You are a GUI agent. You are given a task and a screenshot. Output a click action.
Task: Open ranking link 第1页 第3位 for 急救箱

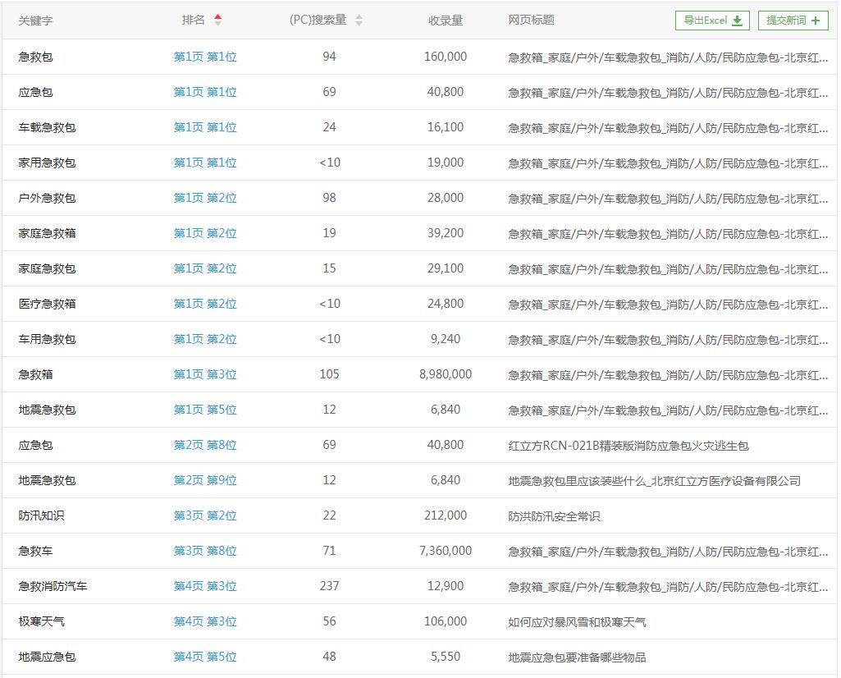point(205,374)
